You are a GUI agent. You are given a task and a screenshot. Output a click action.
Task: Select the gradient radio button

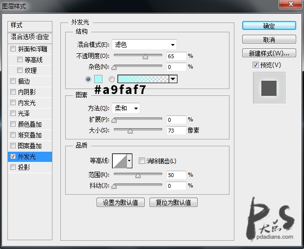pos(112,79)
